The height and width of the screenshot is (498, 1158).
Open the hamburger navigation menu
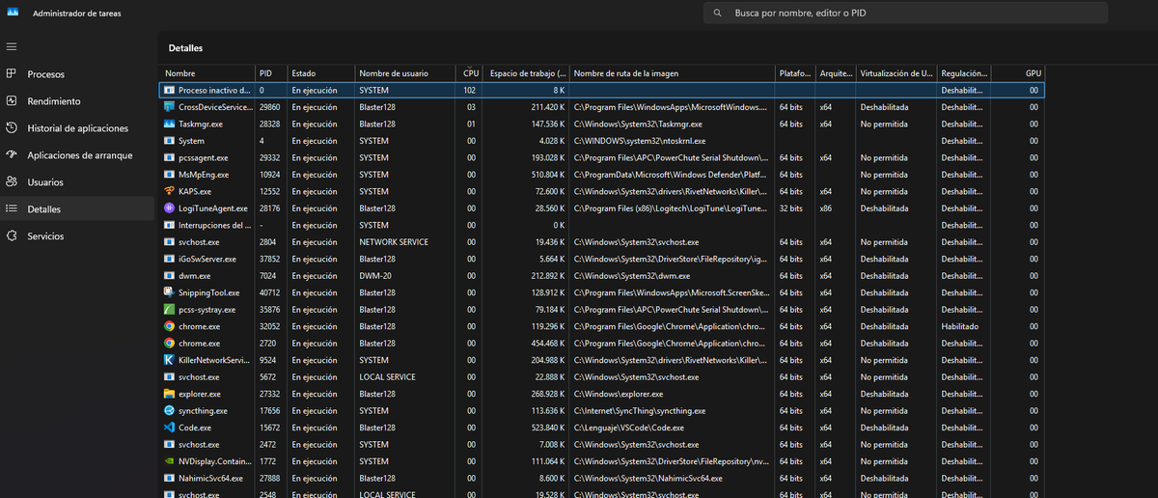[12, 46]
